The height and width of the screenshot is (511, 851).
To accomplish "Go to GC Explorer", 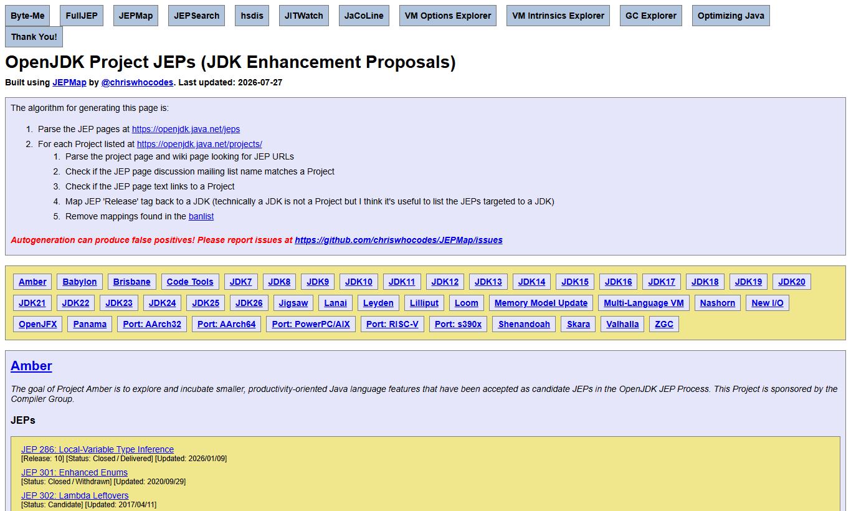I will coord(651,16).
